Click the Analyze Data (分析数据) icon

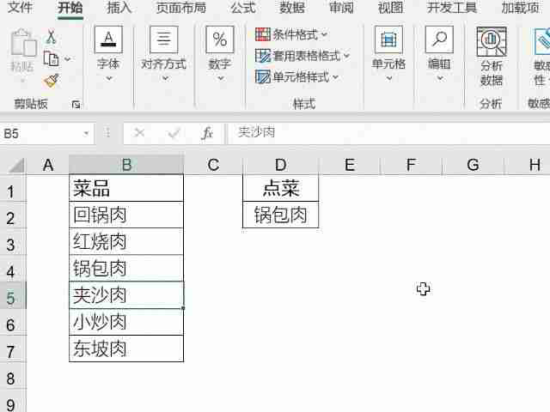[492, 42]
